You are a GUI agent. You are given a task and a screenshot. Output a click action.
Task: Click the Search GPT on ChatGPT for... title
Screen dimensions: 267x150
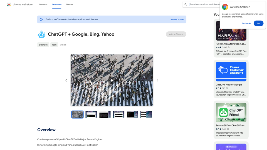tap(231, 126)
